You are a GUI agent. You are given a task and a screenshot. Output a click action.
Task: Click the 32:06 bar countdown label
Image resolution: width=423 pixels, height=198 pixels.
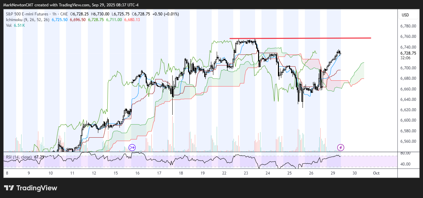point(405,58)
